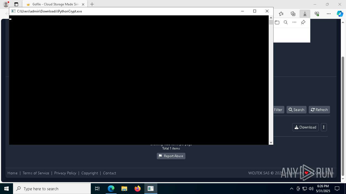This screenshot has width=346, height=194.
Task: Click the Report Abuse button
Action: [171, 156]
